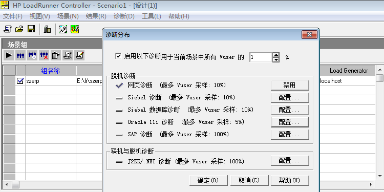384x192 pixels.
Task: Click the vertical scrollbar down arrow
Action: click(x=380, y=176)
